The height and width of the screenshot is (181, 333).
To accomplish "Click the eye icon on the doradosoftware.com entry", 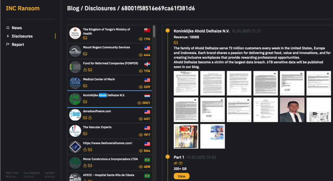I will pyautogui.click(x=141, y=119).
